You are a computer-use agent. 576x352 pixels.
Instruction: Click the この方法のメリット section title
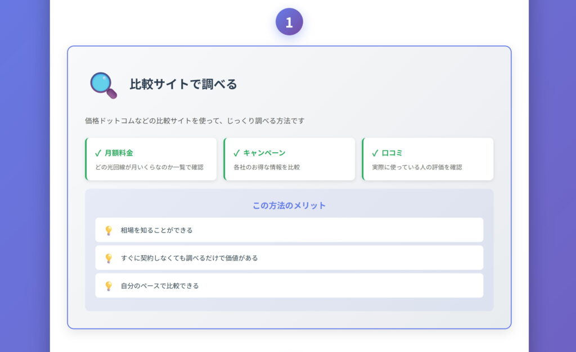(x=289, y=205)
